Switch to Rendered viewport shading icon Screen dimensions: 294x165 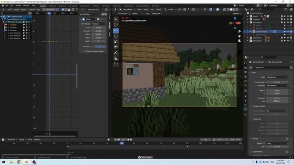(237, 9)
